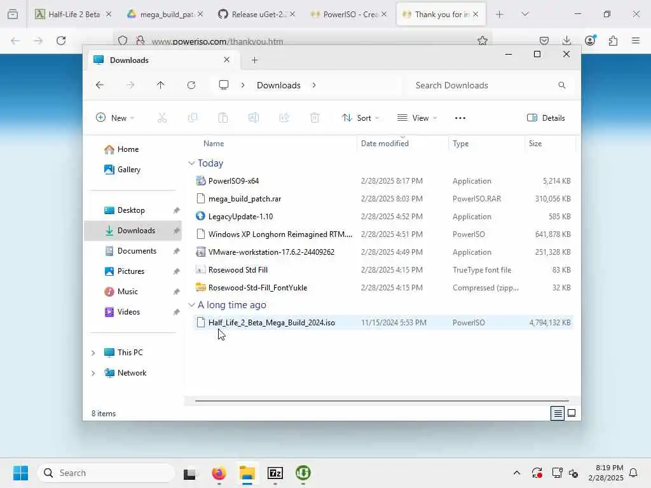List all Firefox tabs dropdown arrow
Screen dimensions: 651x488
524,14
